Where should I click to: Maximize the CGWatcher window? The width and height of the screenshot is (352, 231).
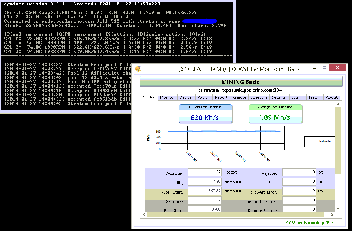click(325, 68)
